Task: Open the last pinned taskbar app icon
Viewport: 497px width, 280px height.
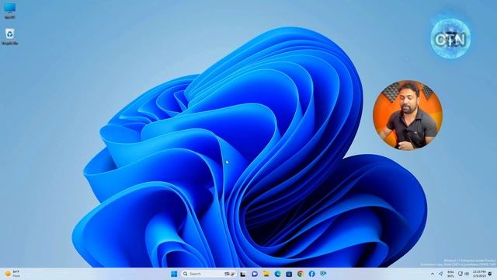Action: [x=323, y=274]
